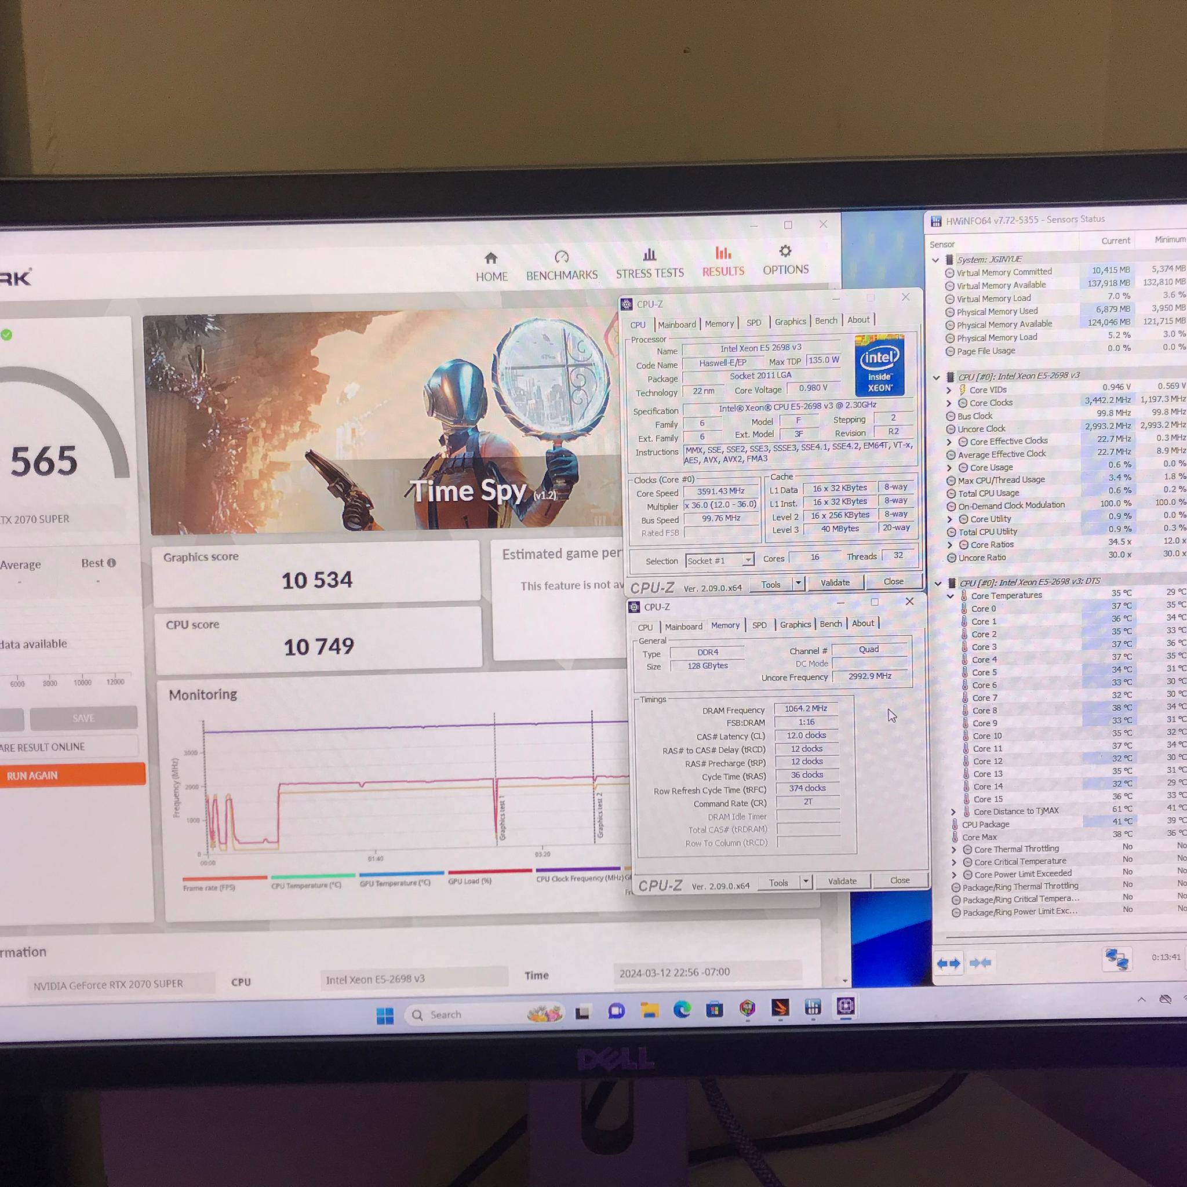Click the CPU Temperature legend swatch
Image resolution: width=1187 pixels, height=1187 pixels.
click(313, 876)
